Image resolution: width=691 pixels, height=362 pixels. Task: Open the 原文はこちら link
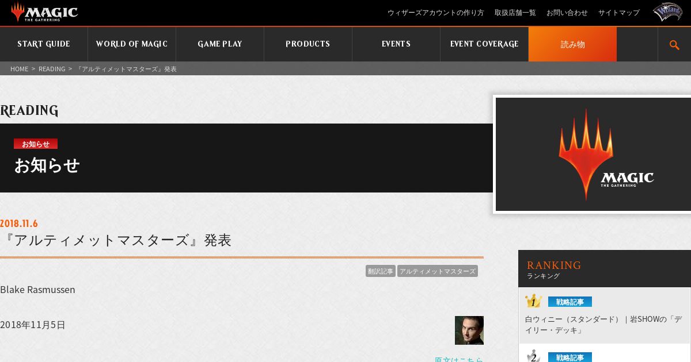click(459, 359)
